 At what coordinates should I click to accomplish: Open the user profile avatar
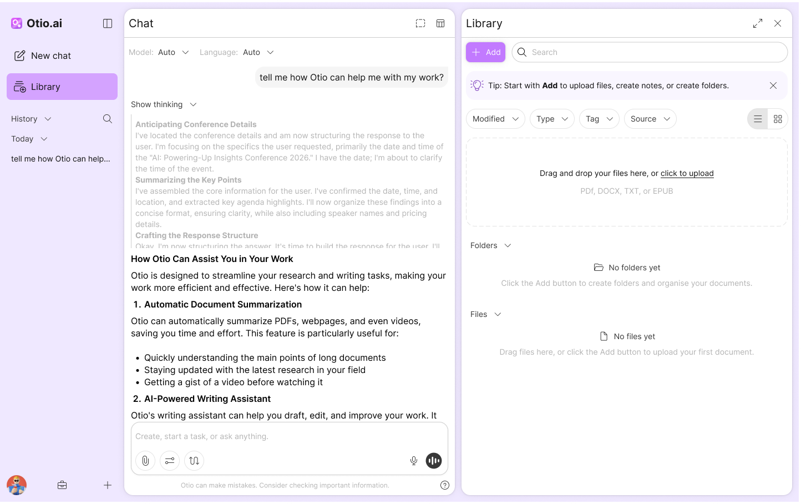17,485
